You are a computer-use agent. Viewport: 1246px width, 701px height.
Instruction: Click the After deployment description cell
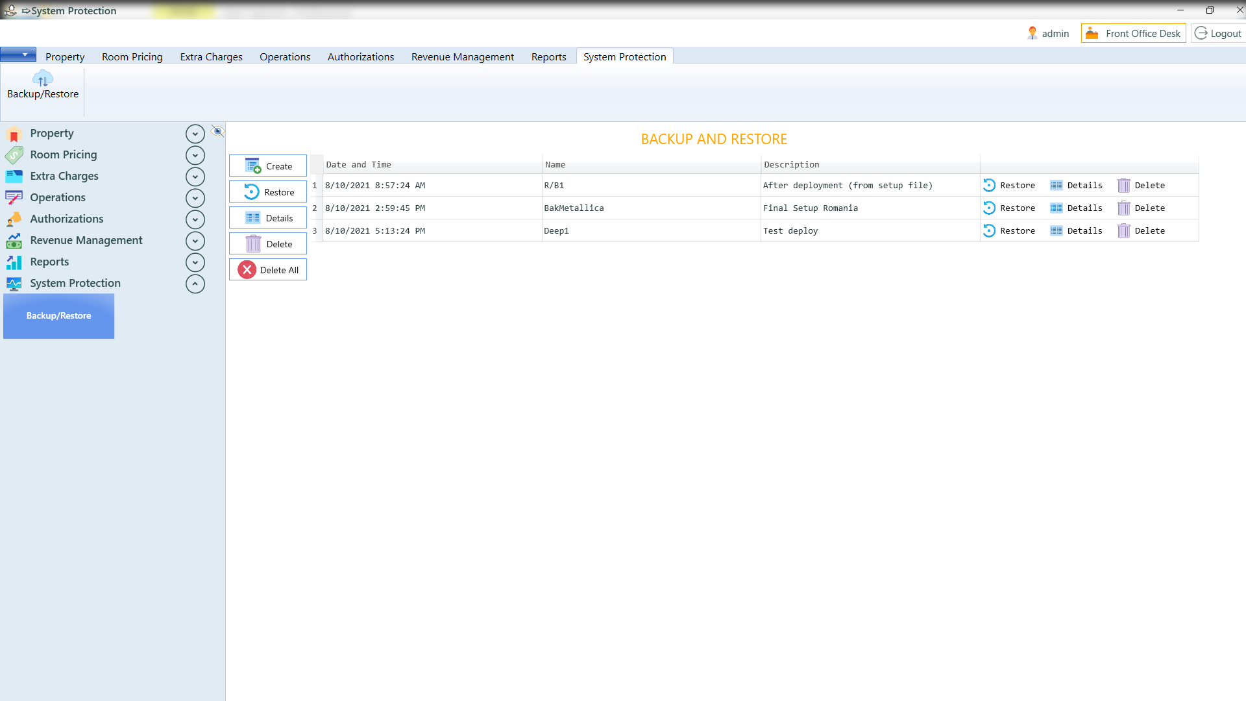[870, 185]
